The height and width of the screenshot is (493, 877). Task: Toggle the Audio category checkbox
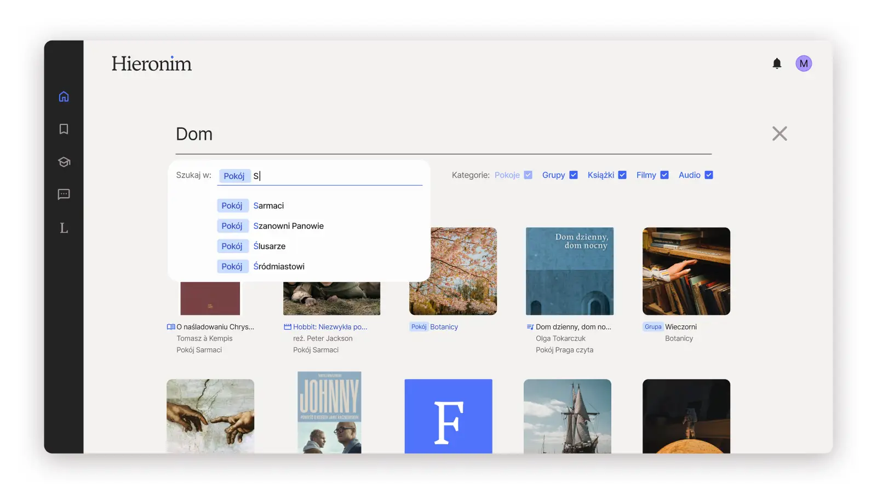pos(709,175)
